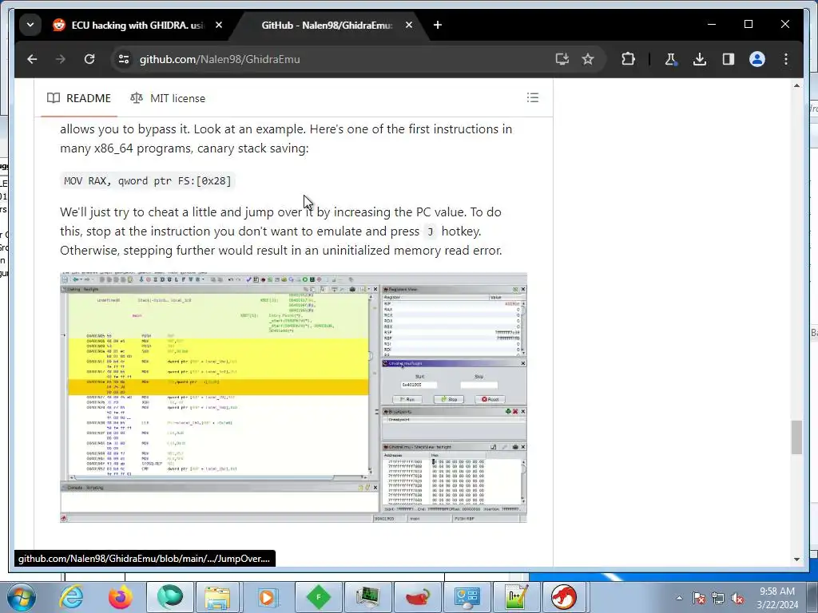818x613 pixels.
Task: Open Action Center flag tray icon
Action: [x=698, y=598]
